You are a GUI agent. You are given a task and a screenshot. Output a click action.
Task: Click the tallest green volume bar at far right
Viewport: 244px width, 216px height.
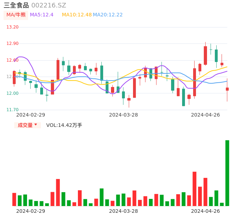point(227,173)
